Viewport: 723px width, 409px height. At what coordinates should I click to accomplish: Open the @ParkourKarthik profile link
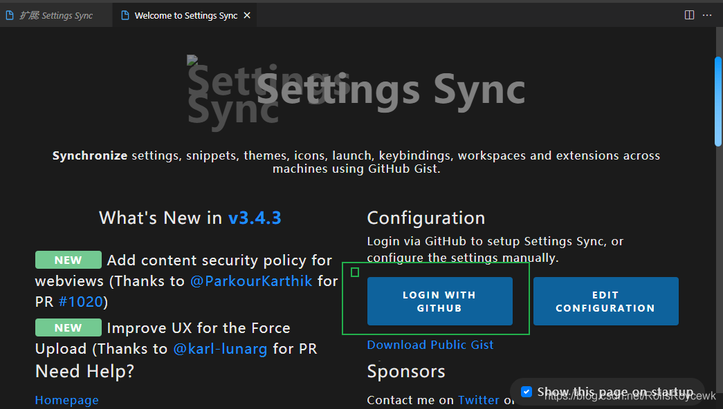click(251, 281)
